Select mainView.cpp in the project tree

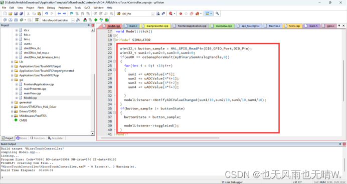[x=32, y=93]
